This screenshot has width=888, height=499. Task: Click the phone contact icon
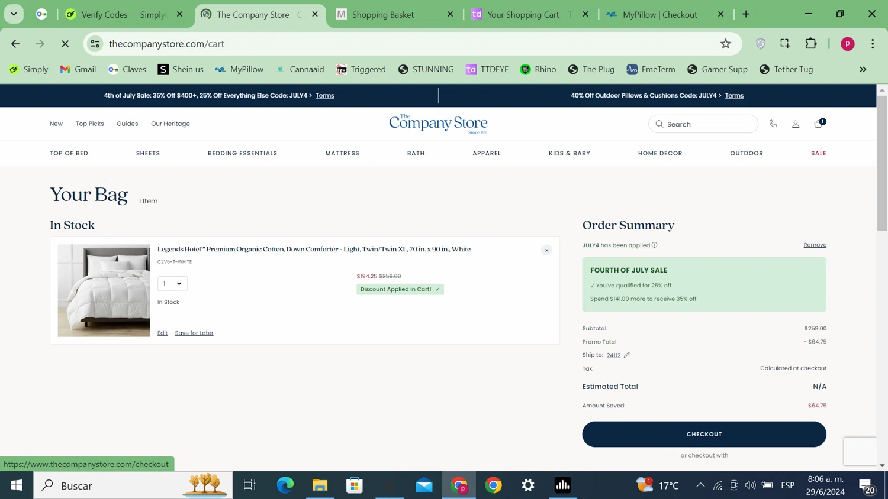coord(773,124)
